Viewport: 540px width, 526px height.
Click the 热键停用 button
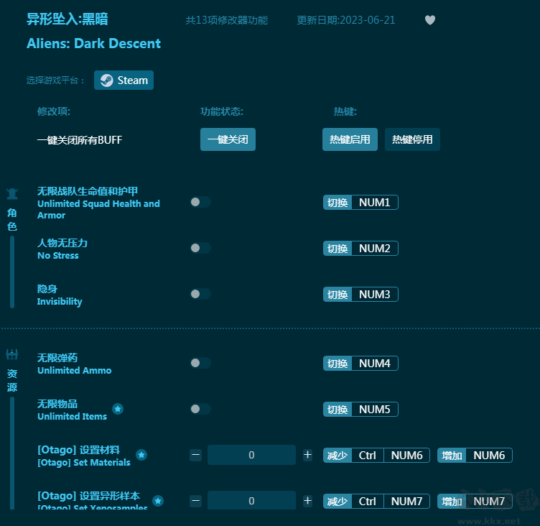tap(412, 139)
